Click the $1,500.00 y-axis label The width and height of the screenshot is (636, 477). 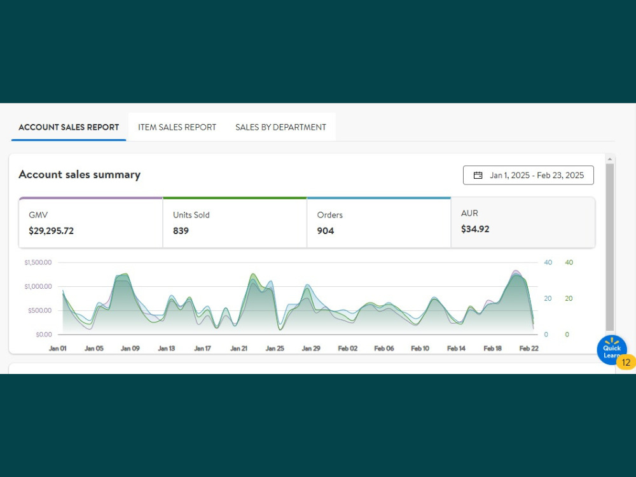tap(38, 263)
